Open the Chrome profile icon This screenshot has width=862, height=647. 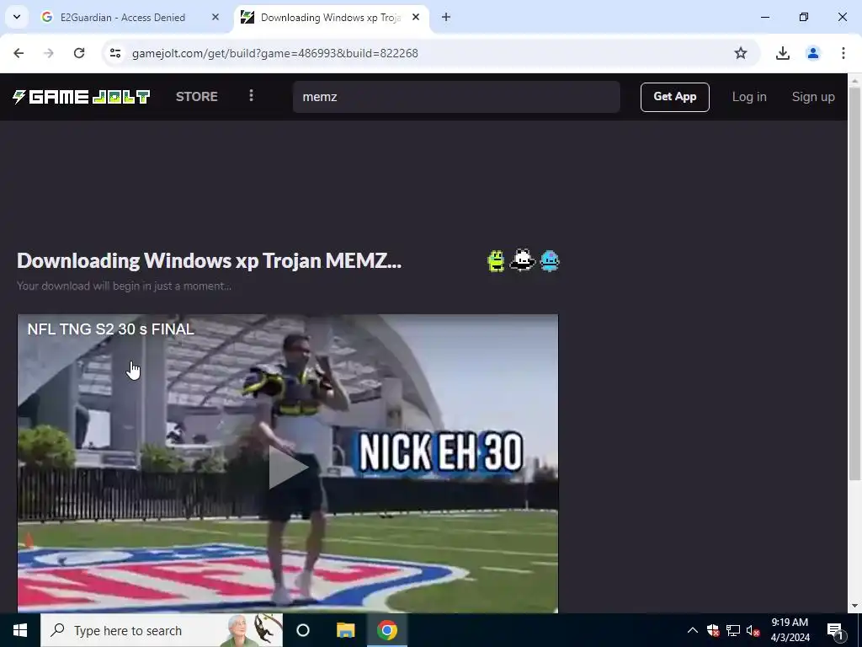813,53
